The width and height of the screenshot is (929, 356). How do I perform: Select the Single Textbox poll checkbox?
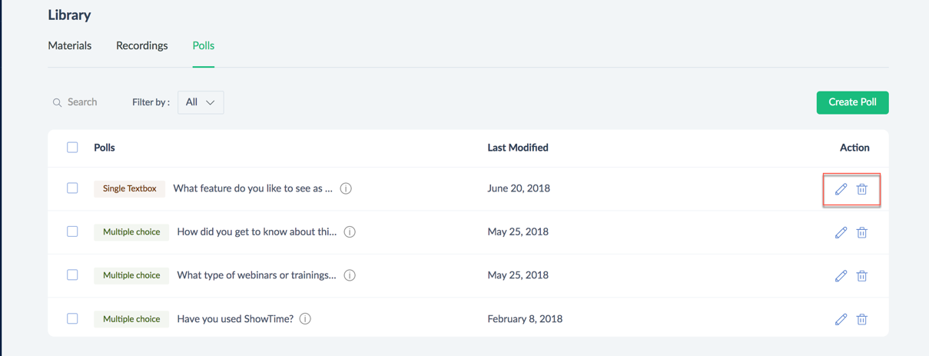coord(72,188)
